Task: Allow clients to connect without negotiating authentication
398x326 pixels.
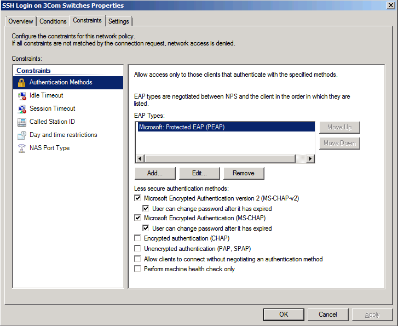Action: (137, 259)
